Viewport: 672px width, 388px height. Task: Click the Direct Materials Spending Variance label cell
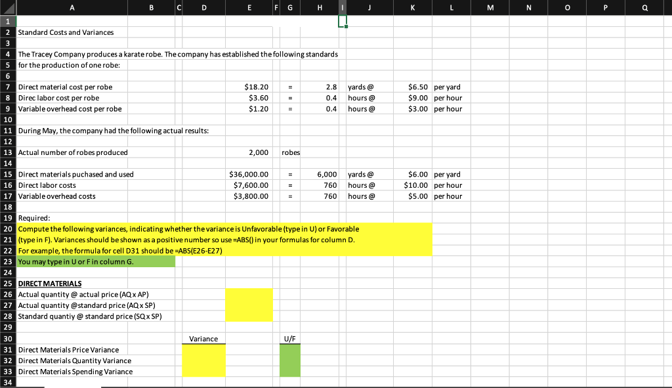click(75, 371)
